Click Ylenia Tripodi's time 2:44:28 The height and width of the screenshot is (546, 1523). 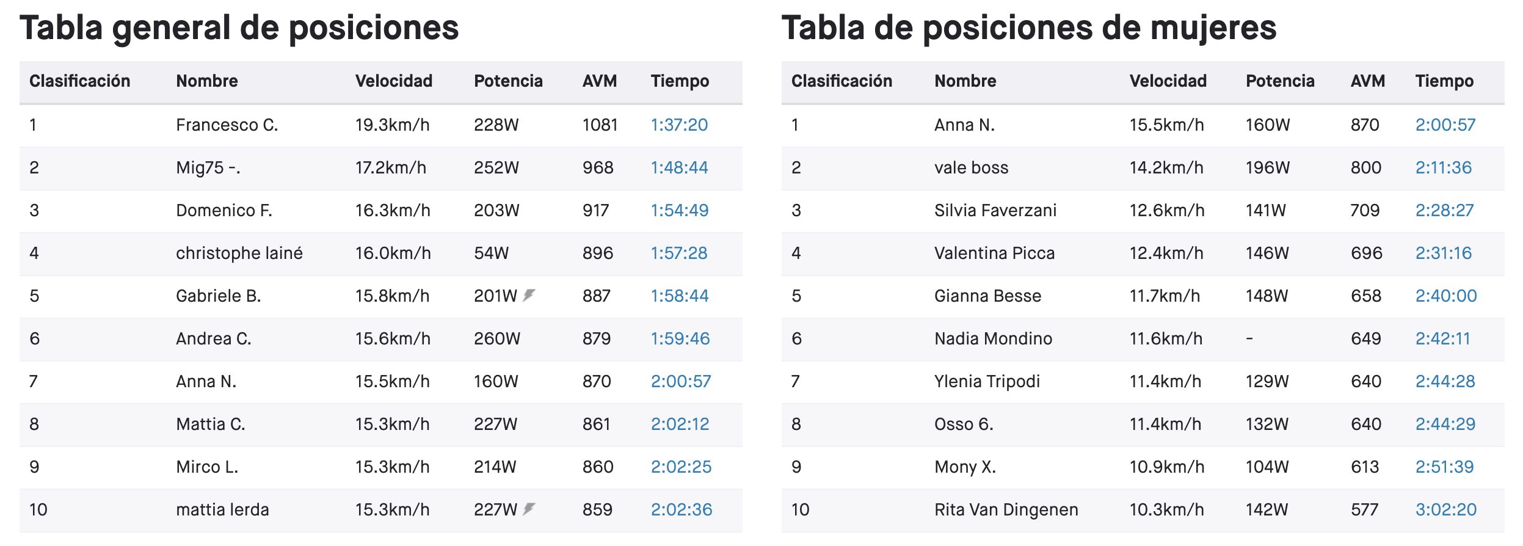[x=1445, y=382]
